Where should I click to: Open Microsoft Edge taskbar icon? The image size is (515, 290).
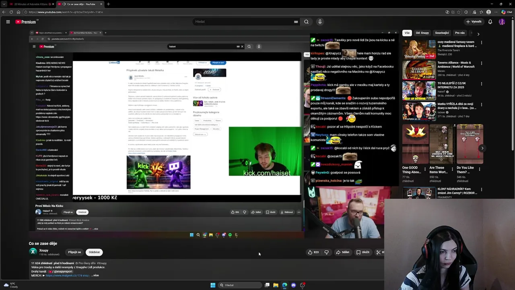(x=284, y=285)
